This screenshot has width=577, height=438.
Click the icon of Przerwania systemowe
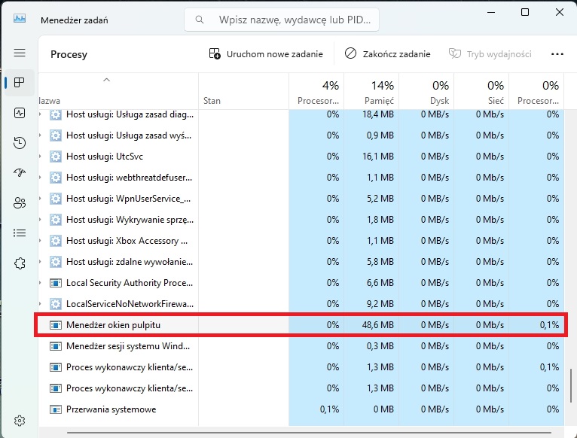point(56,409)
